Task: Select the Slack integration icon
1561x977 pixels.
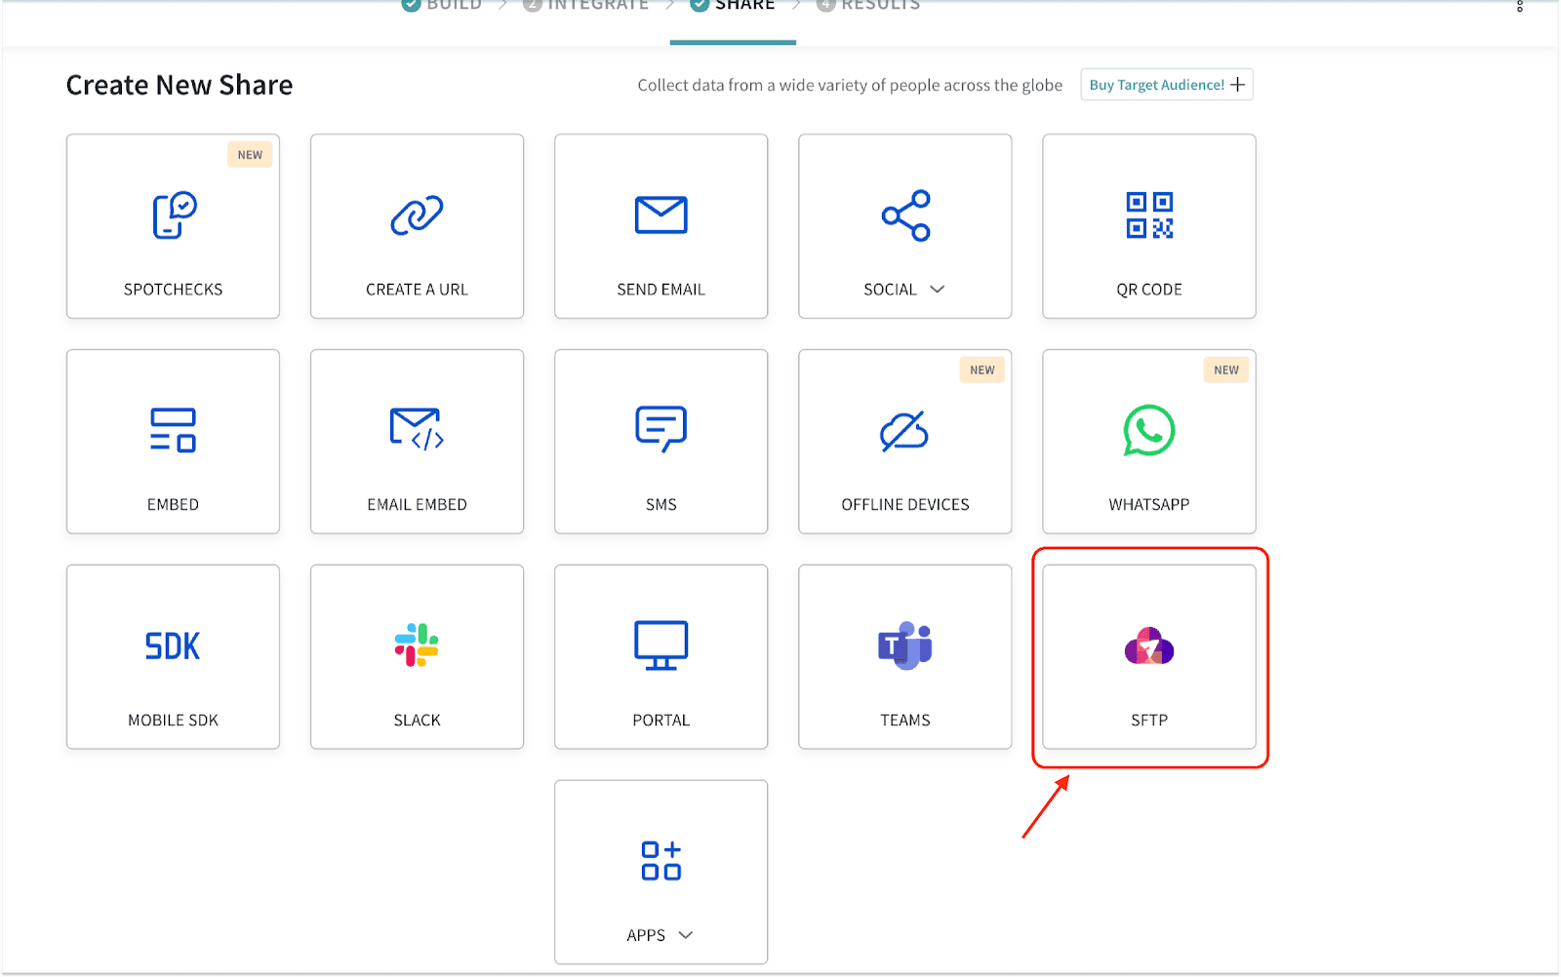Action: click(x=417, y=645)
